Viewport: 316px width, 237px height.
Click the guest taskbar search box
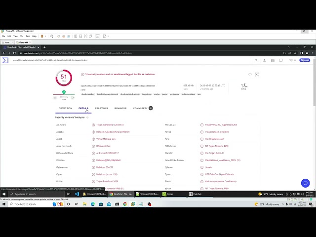coord(36,194)
